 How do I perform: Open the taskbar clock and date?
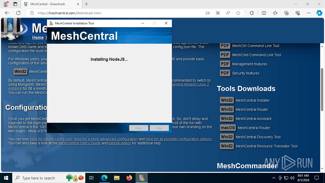click(x=303, y=178)
